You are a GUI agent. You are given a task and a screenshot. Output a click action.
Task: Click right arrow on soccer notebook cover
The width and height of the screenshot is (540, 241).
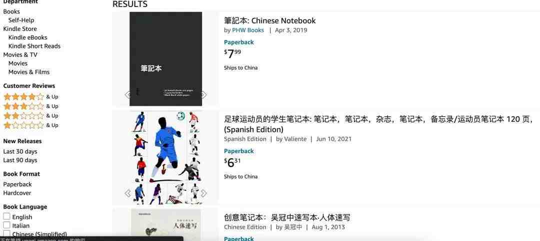(203, 194)
